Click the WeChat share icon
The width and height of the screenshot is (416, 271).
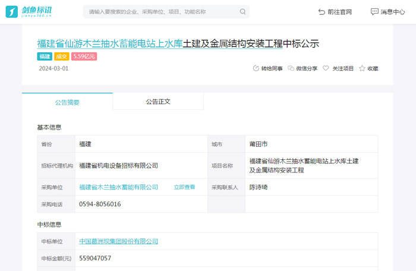[291, 68]
